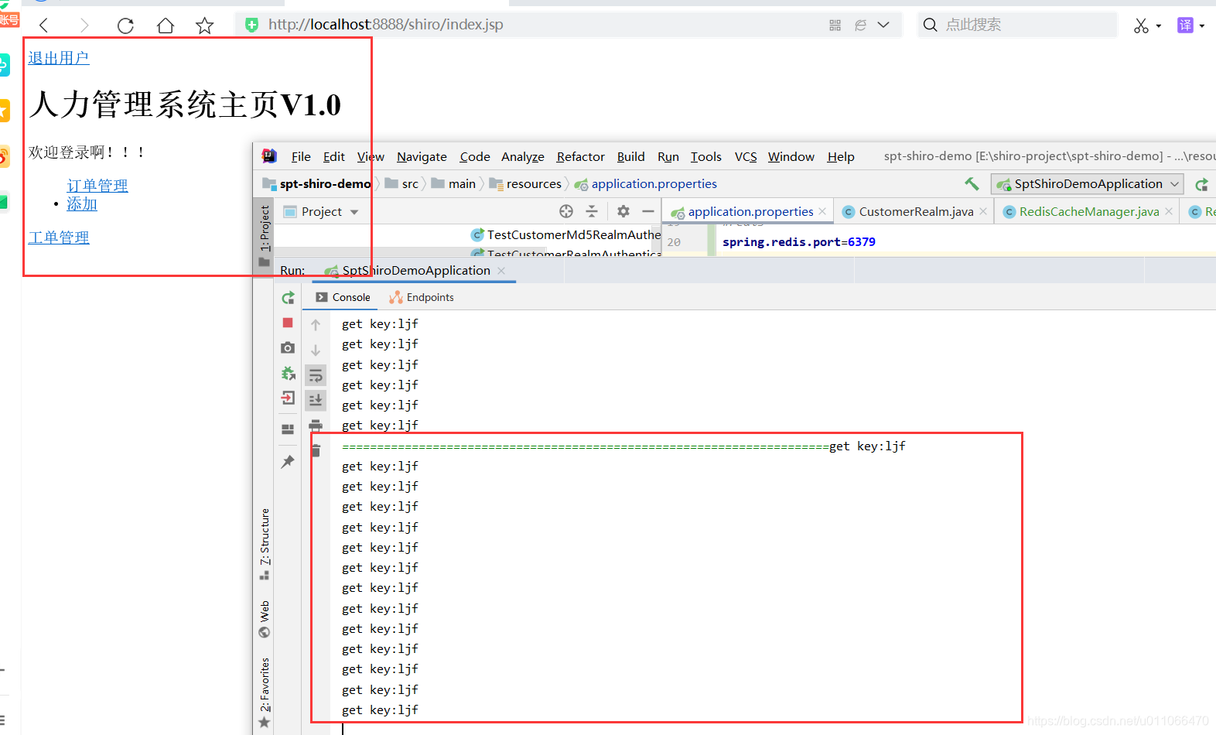Screen dimensions: 1216x735
Task: Hide the Project tool window
Action: tap(648, 211)
